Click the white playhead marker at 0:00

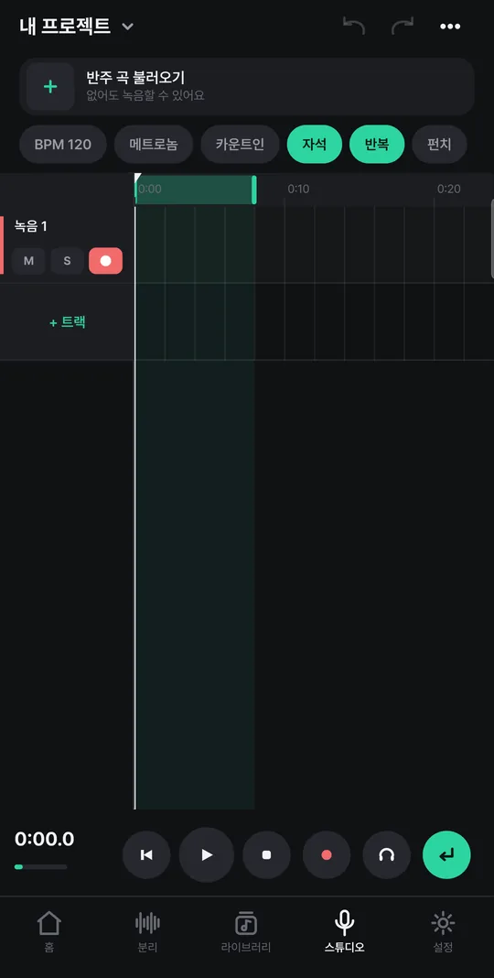point(137,178)
